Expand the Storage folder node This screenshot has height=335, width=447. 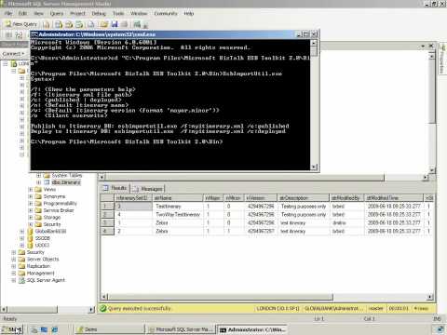tap(31, 217)
